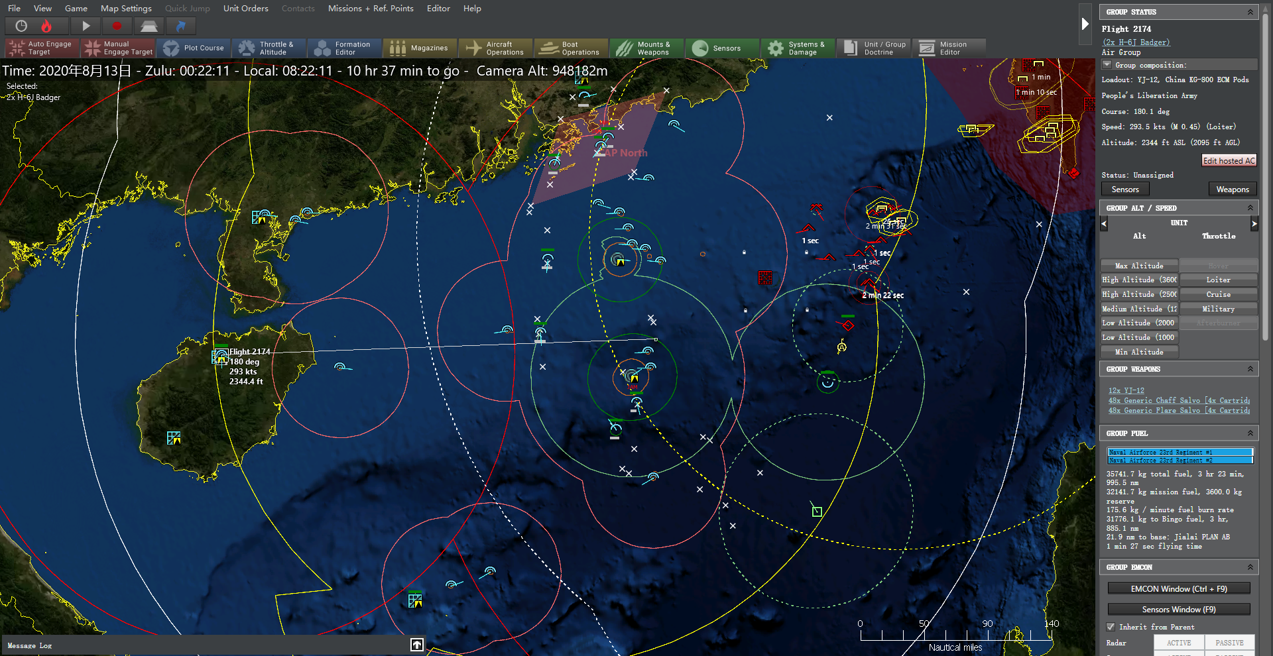Open Mounts & Weapons
This screenshot has height=656, width=1273.
click(x=648, y=48)
